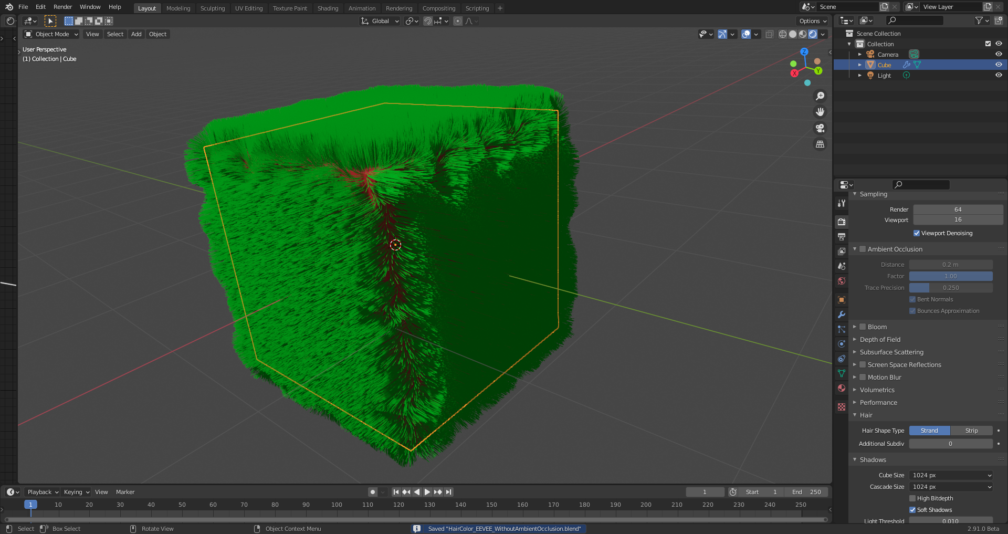Screen dimensions: 1008x534
Task: Expand the Subsurface Scattering panel
Action: [x=891, y=352]
